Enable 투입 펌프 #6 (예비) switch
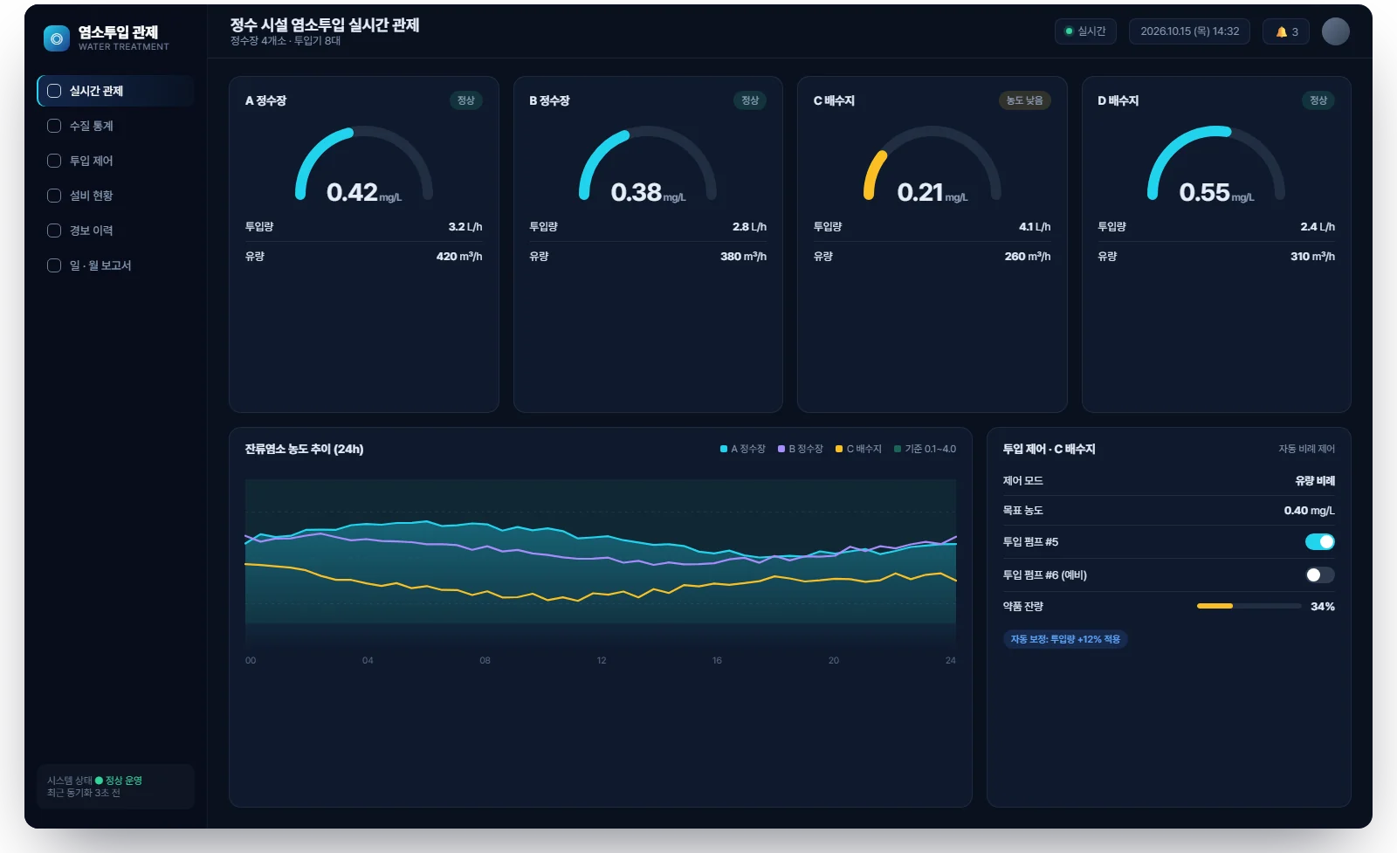Image resolution: width=1397 pixels, height=853 pixels. [x=1320, y=575]
